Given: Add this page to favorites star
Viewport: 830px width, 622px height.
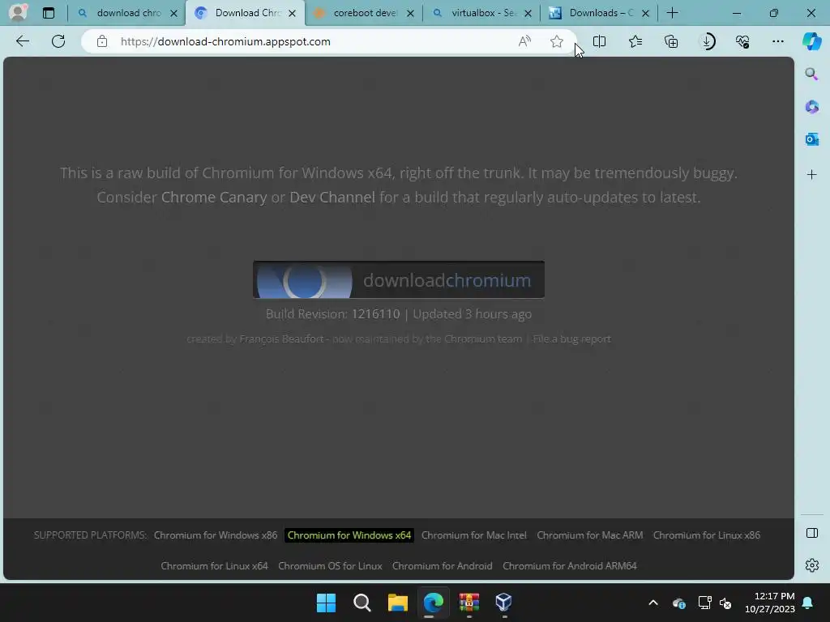Looking at the screenshot, I should (556, 41).
